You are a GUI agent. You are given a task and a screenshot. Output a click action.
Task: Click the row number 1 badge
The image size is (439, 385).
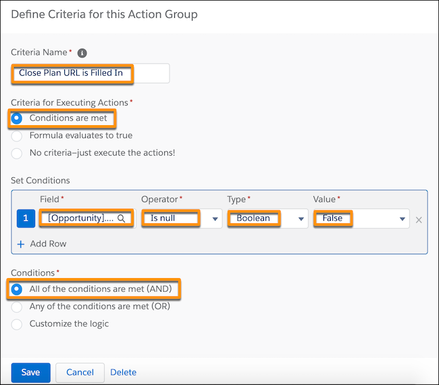coord(26,218)
